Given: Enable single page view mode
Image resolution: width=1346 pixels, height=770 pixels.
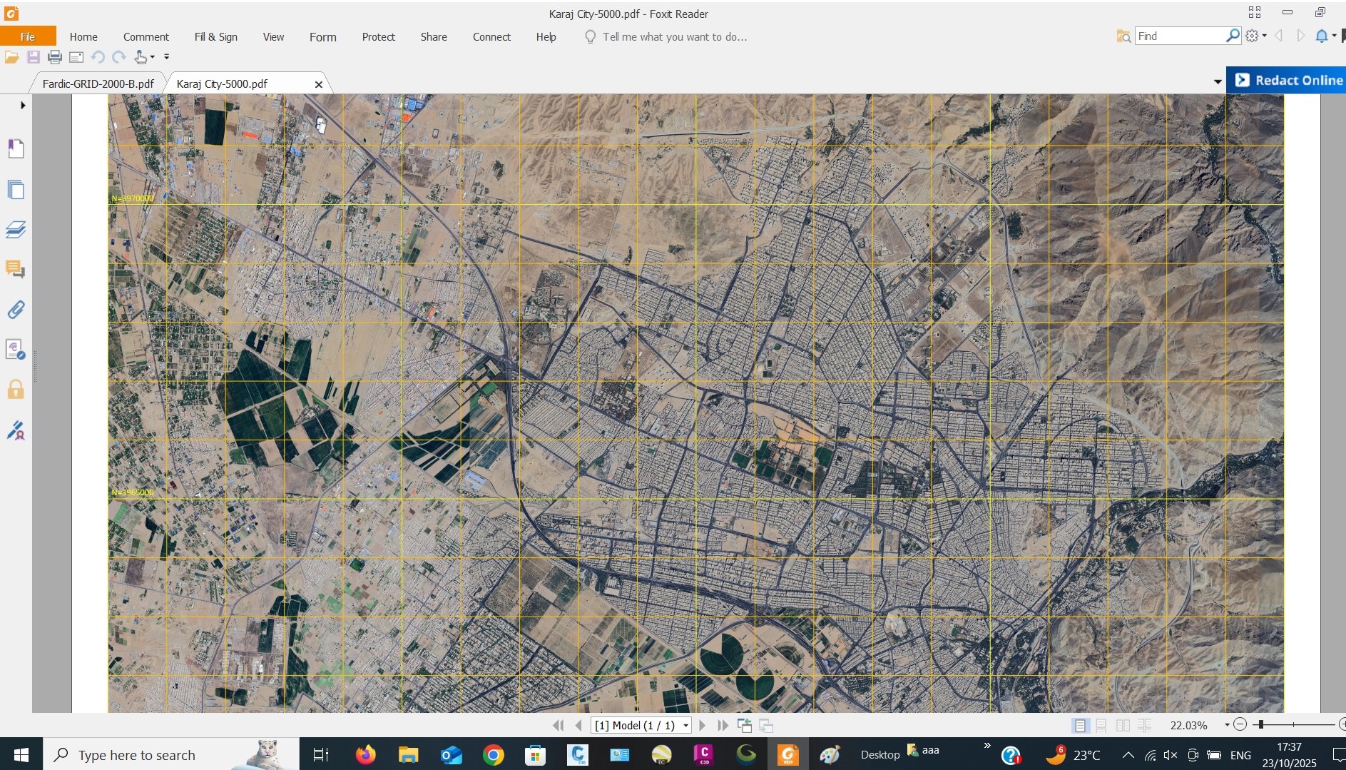Looking at the screenshot, I should (1081, 726).
